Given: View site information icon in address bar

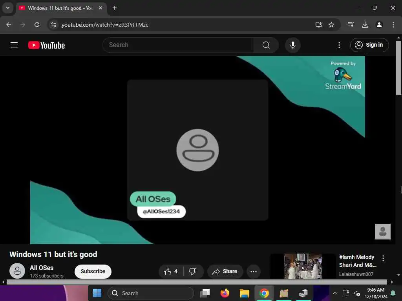Looking at the screenshot, I should [x=53, y=25].
